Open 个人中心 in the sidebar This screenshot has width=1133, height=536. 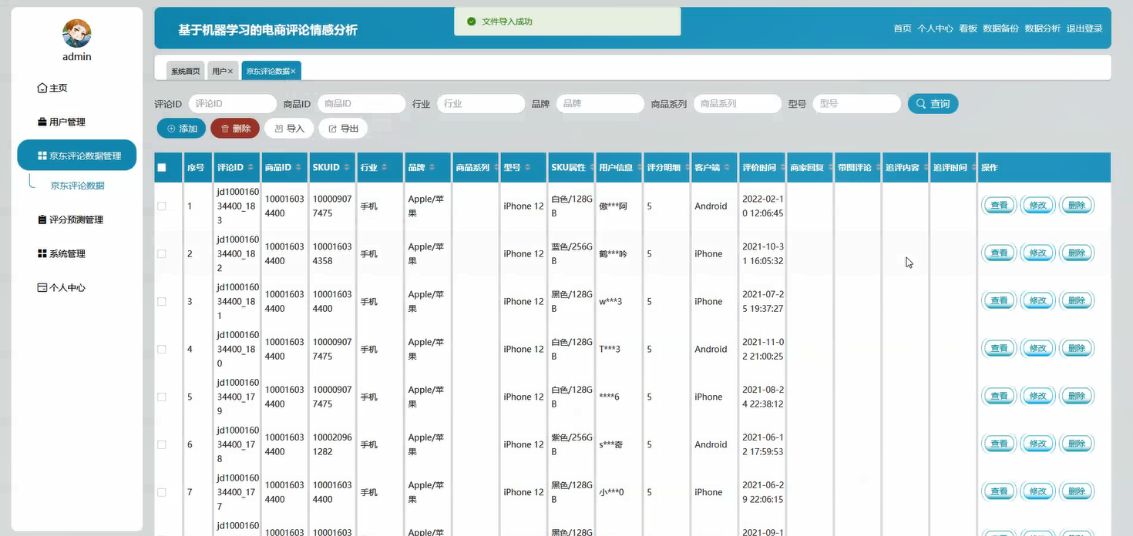[62, 287]
